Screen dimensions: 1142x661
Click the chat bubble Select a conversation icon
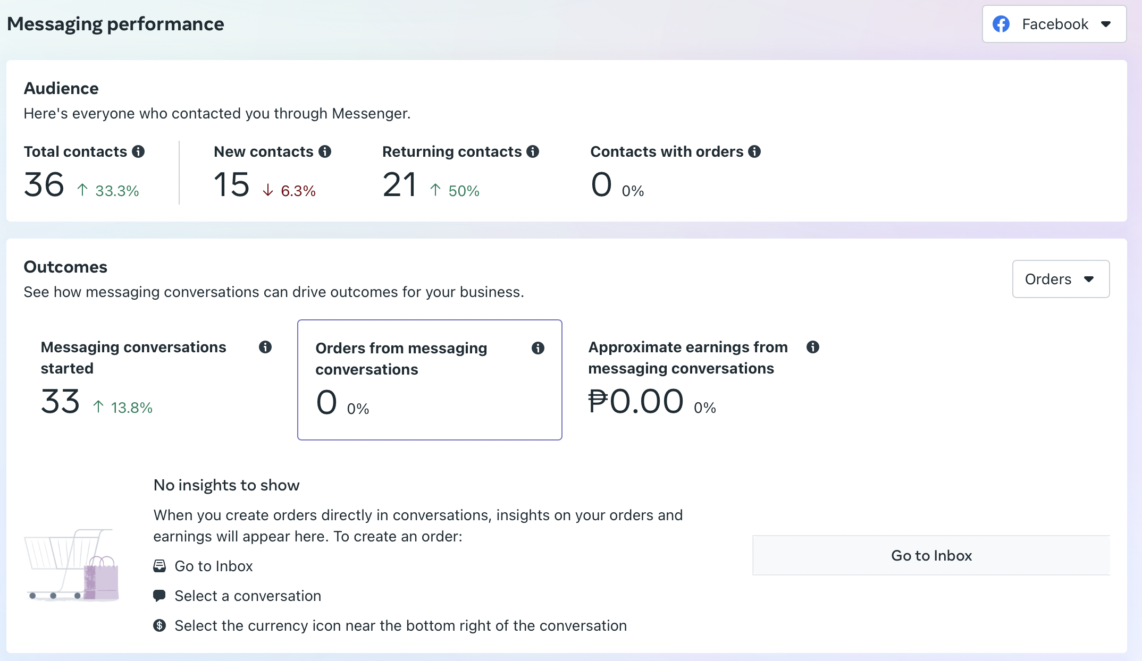coord(159,596)
